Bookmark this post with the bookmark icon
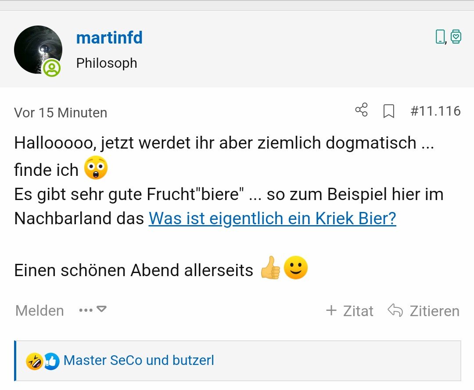Screen dimensions: 474x390 [x=388, y=111]
